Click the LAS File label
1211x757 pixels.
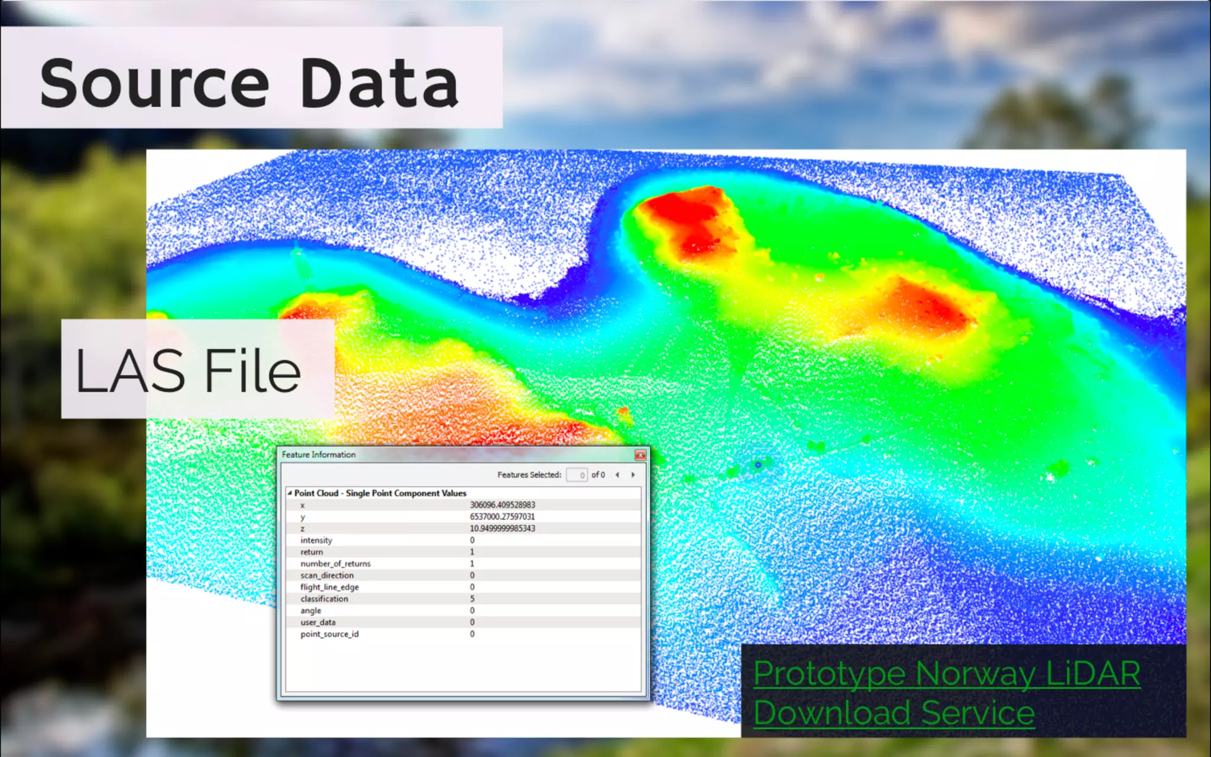[188, 371]
